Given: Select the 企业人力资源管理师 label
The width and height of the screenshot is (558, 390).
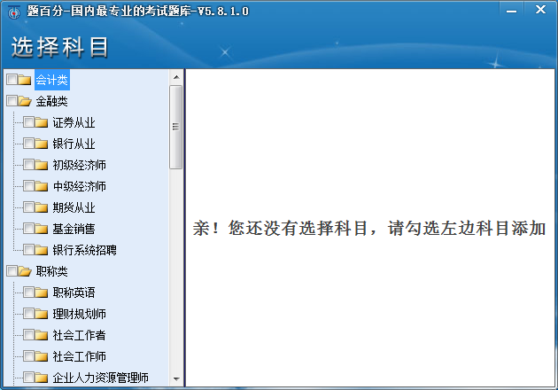Looking at the screenshot, I should click(101, 378).
